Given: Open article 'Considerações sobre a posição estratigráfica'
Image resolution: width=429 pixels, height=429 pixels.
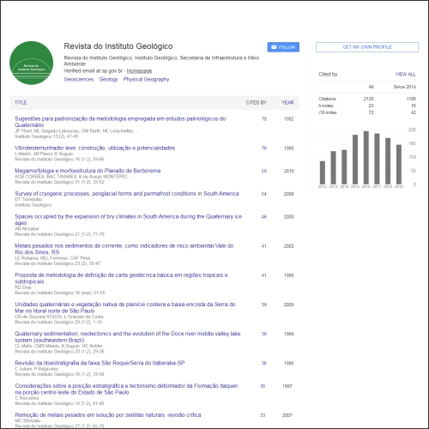Looking at the screenshot, I should point(126,389).
